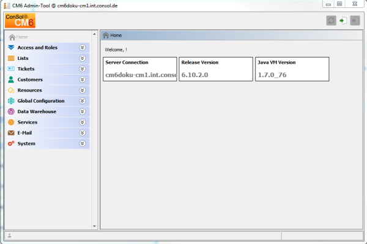The width and height of the screenshot is (367, 244).
Task: Click the Resources cloud icon
Action: [11, 91]
